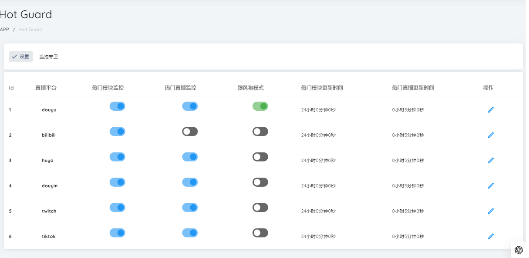Screen dimensions: 529x258
Task: Turn off 热门模块监控 for douyin
Action: point(118,182)
